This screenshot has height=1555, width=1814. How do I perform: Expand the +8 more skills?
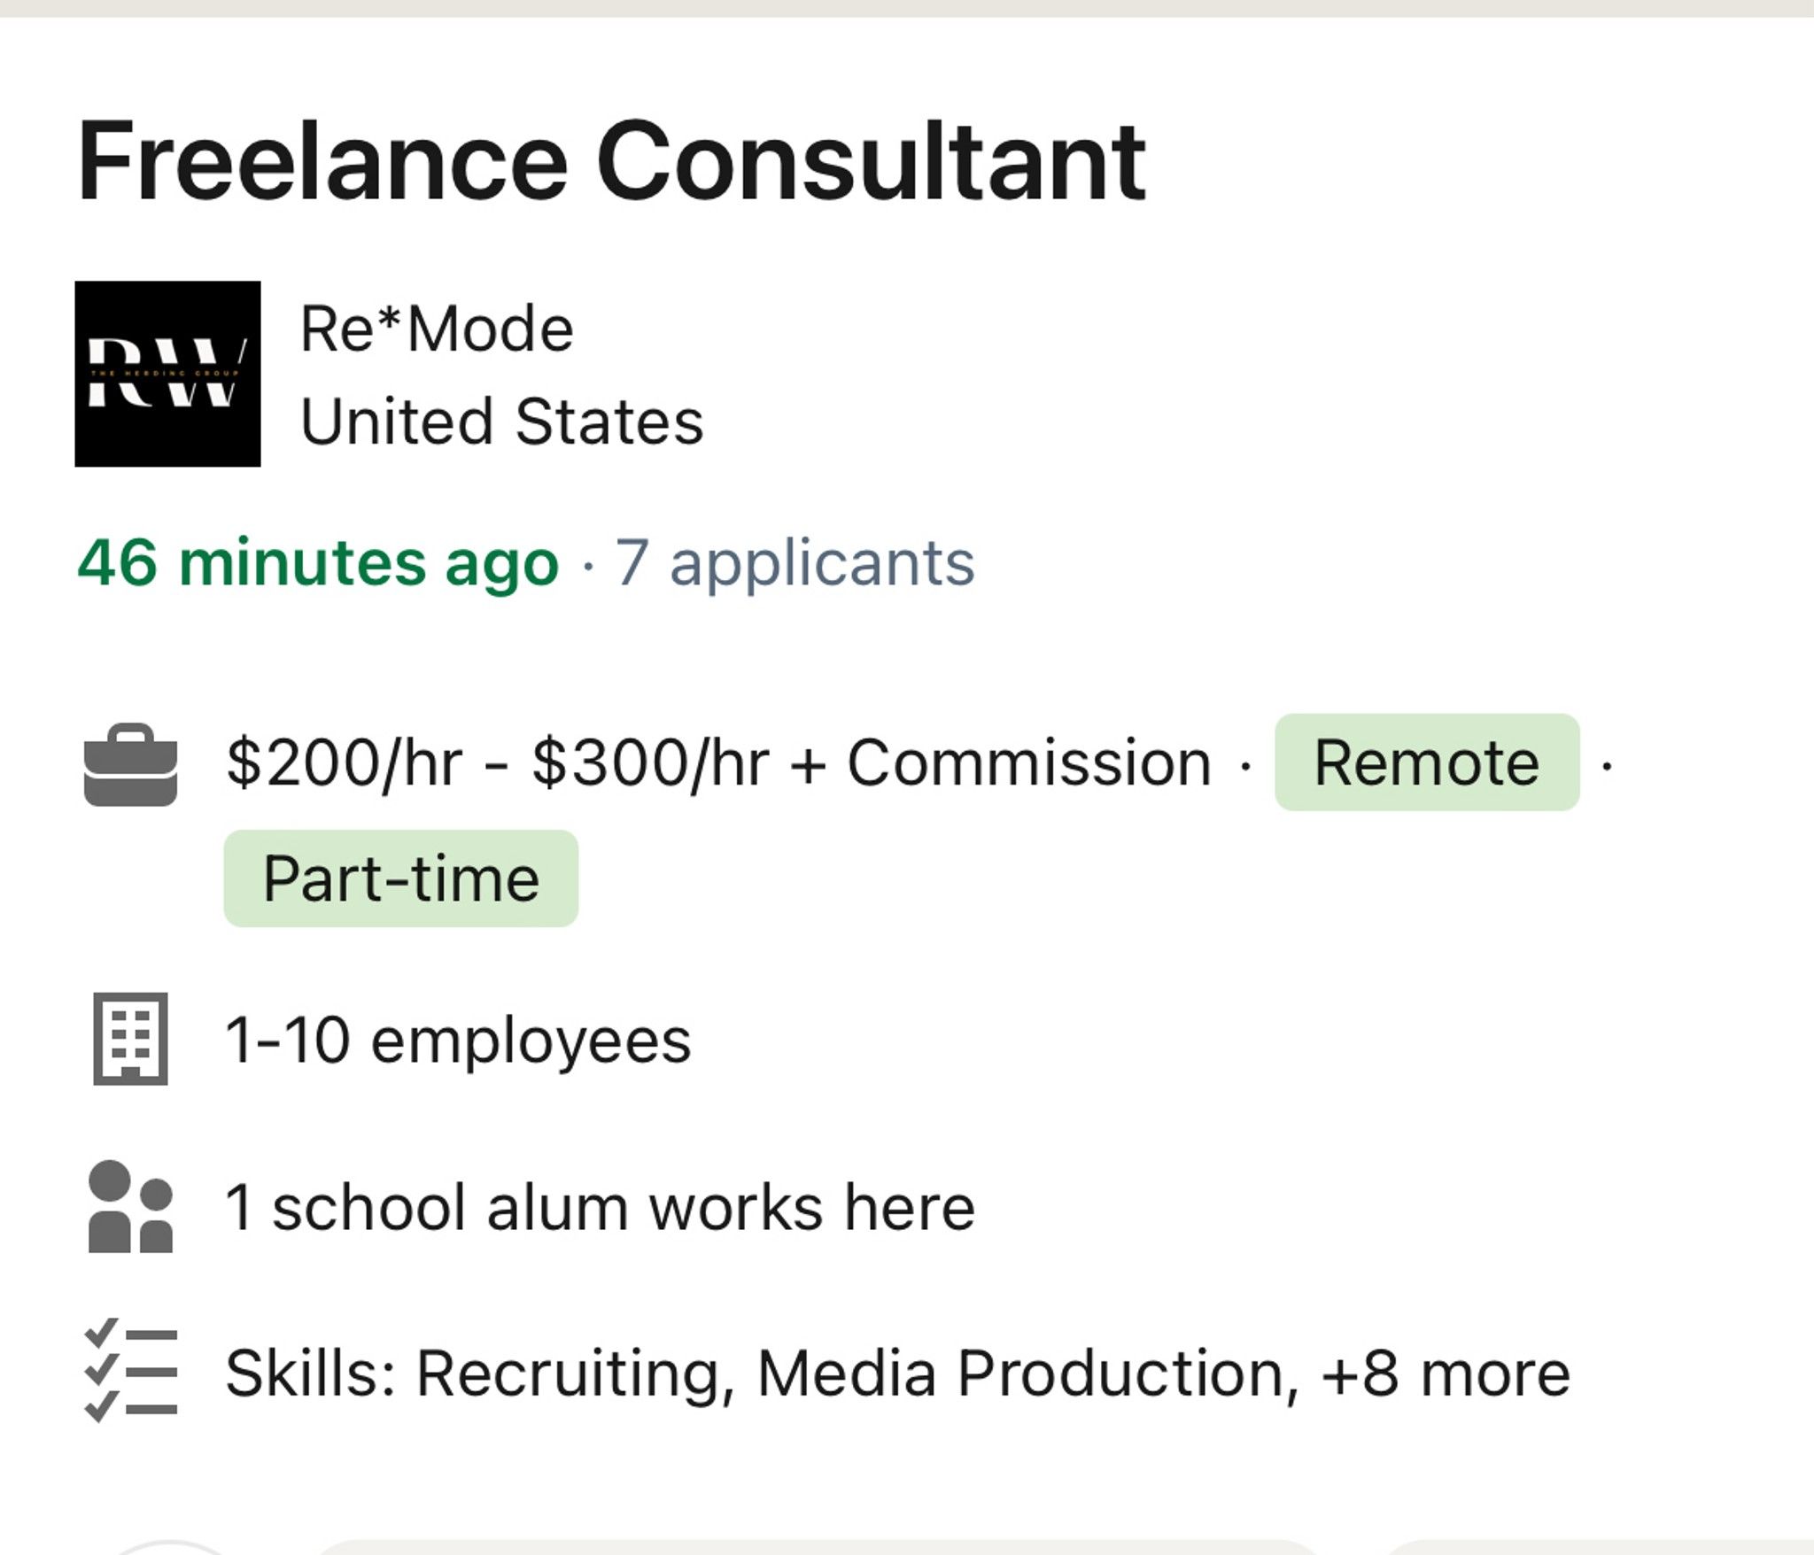(x=1445, y=1373)
